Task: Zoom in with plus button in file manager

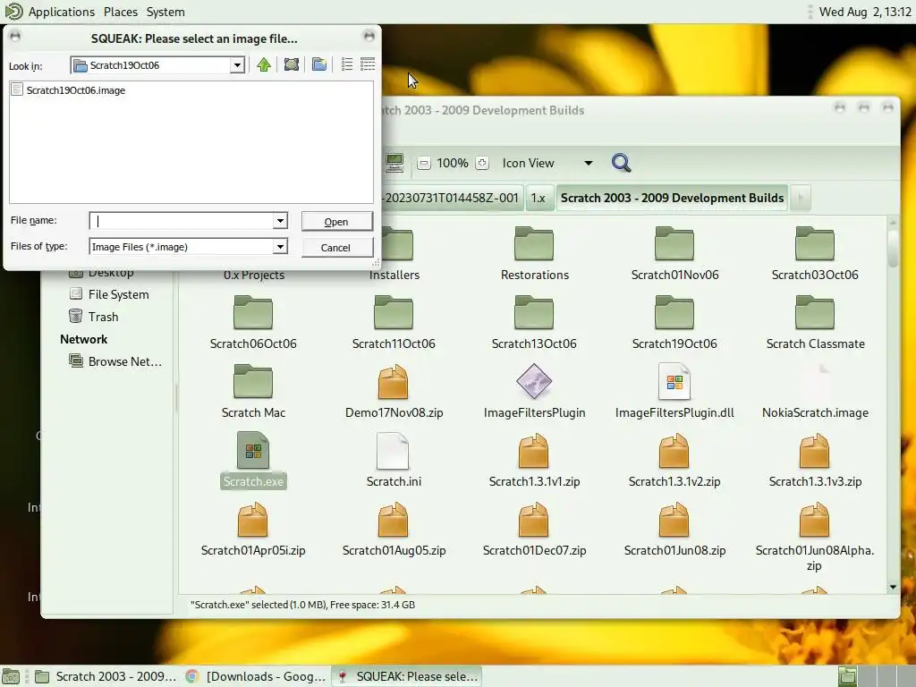Action: pos(481,163)
